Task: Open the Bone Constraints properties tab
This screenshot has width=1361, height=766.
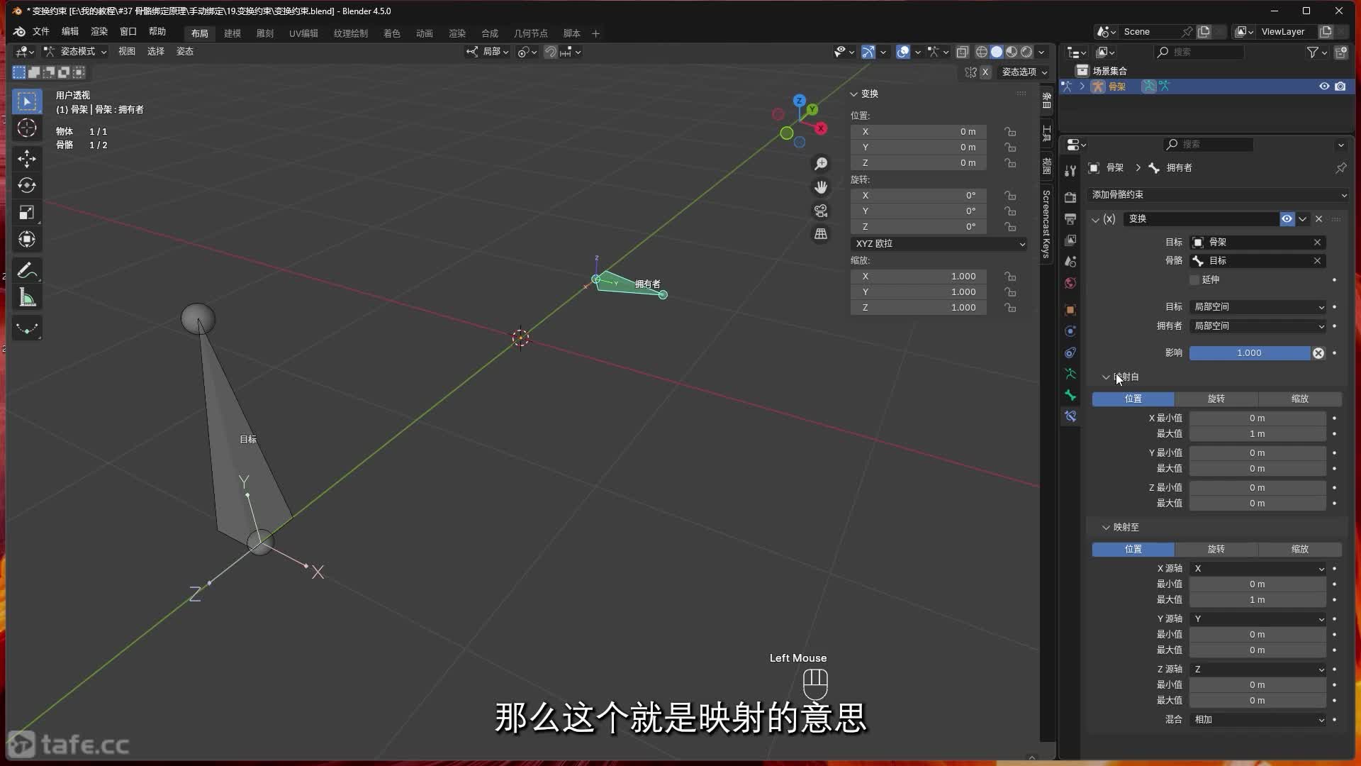Action: click(1070, 416)
